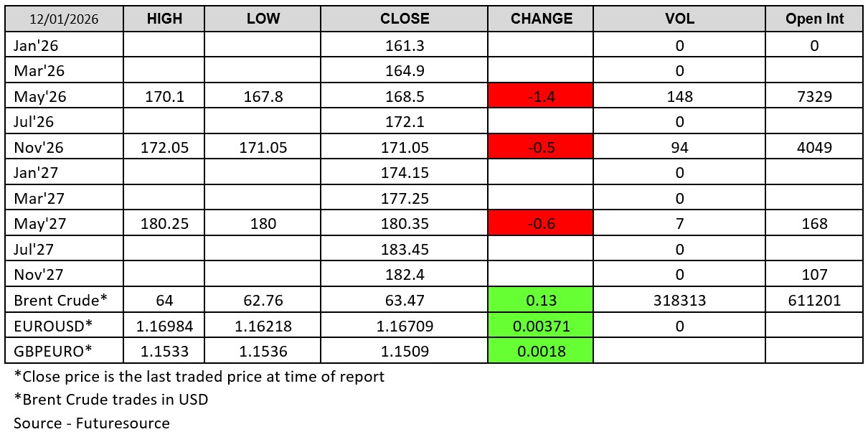
Task: Select the green 0.00371 change cell
Action: point(541,326)
